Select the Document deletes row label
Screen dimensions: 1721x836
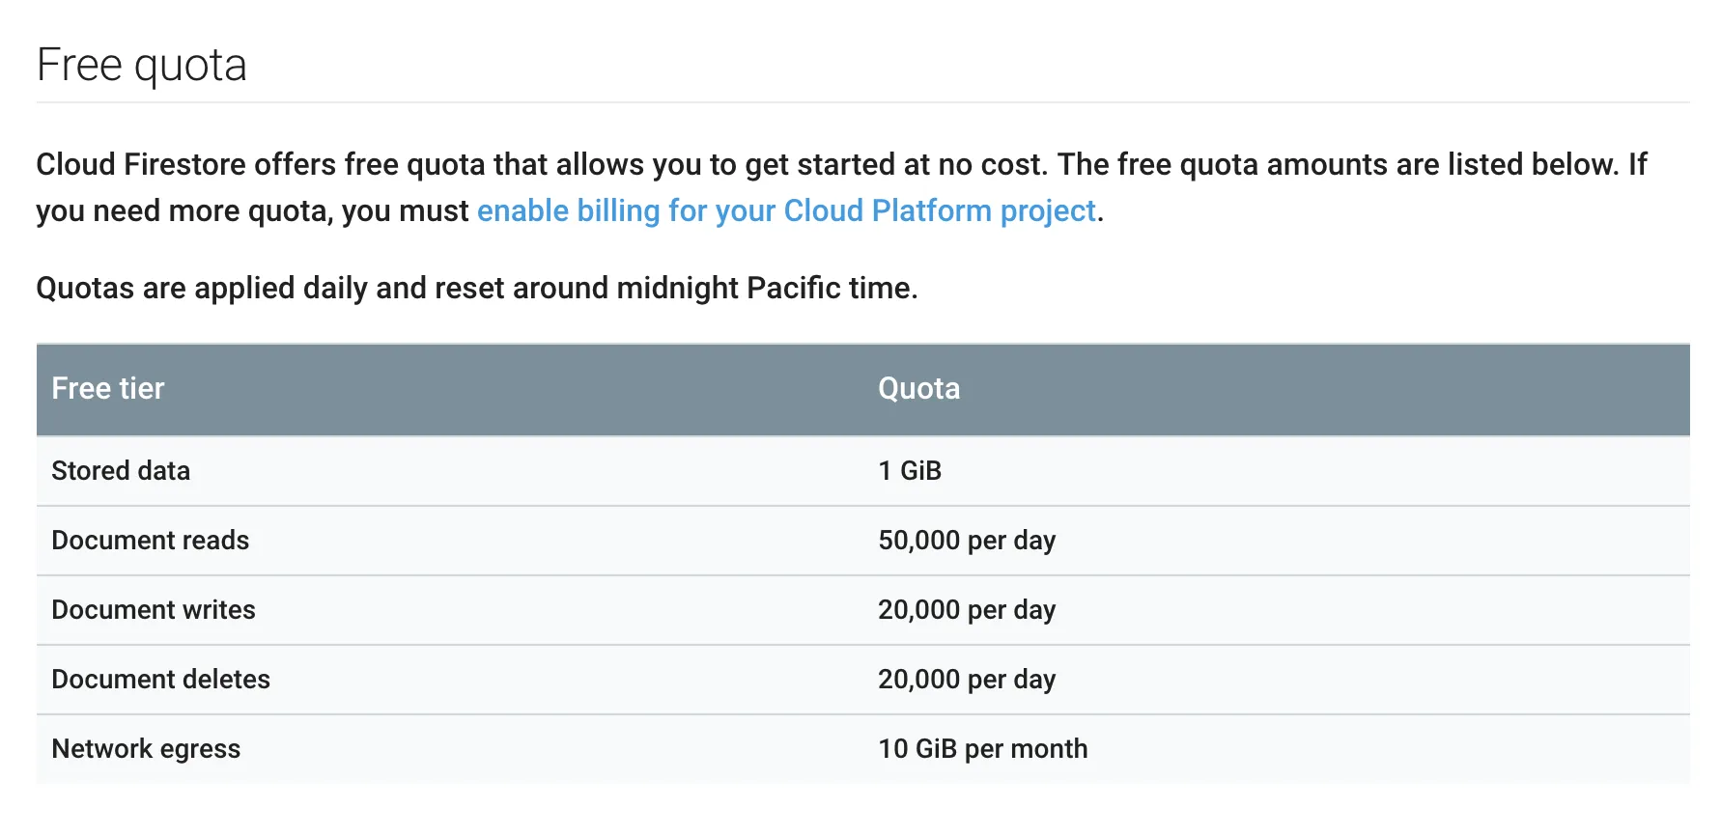161,680
